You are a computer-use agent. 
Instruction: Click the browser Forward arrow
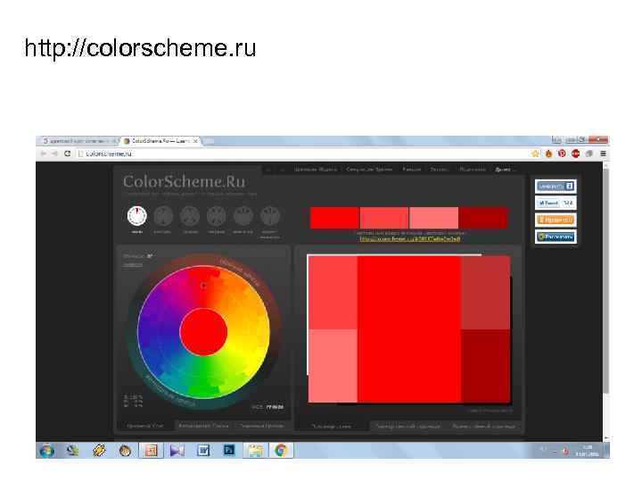click(x=55, y=154)
